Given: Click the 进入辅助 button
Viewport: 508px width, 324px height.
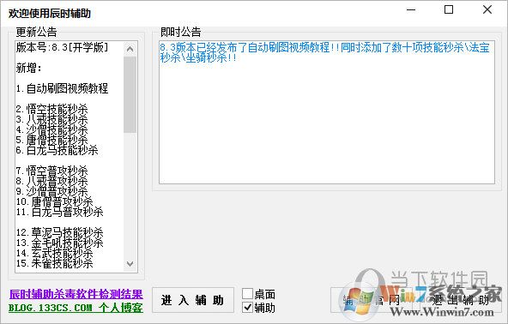Looking at the screenshot, I should pos(193,300).
